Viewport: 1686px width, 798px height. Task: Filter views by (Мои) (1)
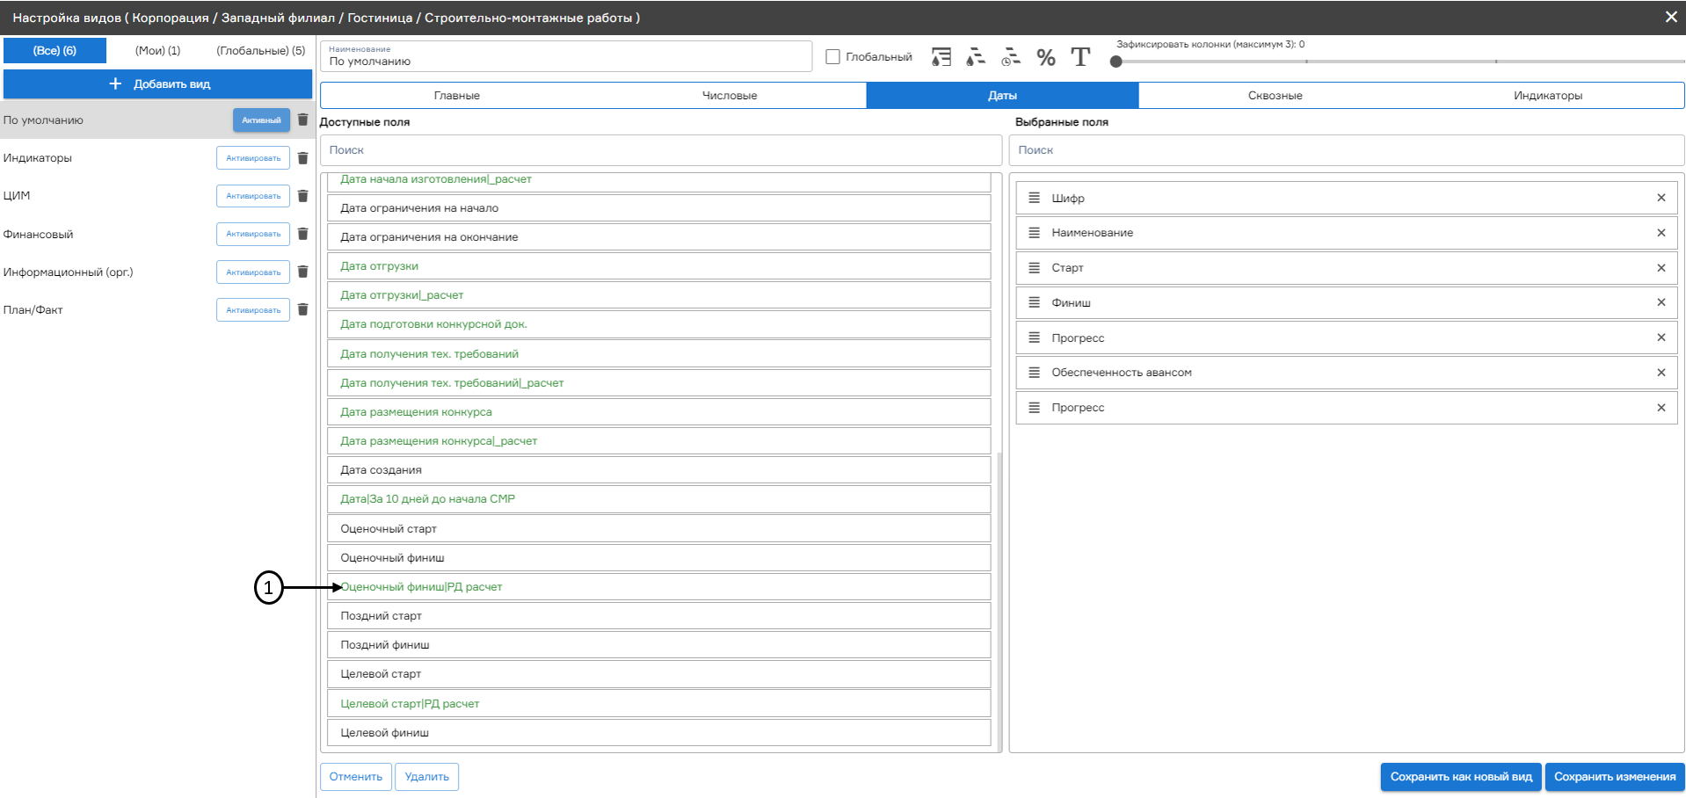pos(157,50)
